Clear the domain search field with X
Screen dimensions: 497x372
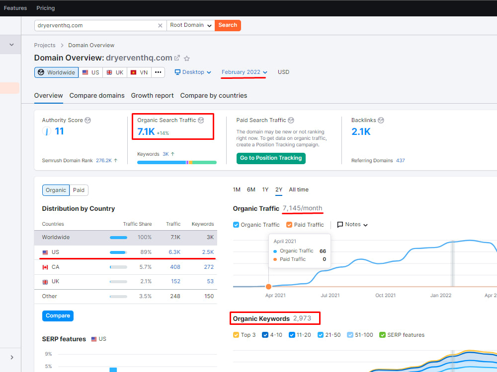(x=160, y=26)
